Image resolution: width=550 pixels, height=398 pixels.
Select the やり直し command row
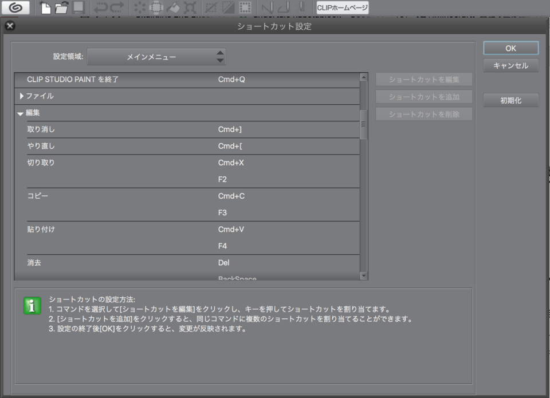click(193, 146)
